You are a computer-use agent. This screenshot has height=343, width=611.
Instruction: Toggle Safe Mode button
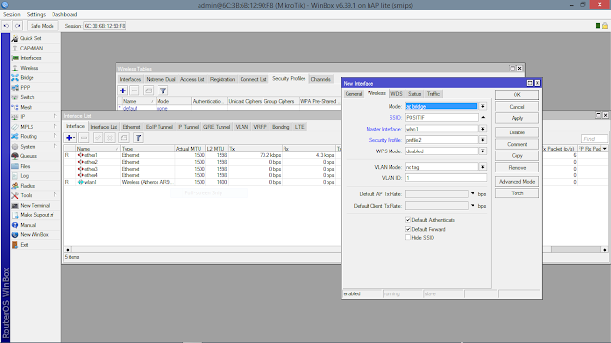coord(42,26)
